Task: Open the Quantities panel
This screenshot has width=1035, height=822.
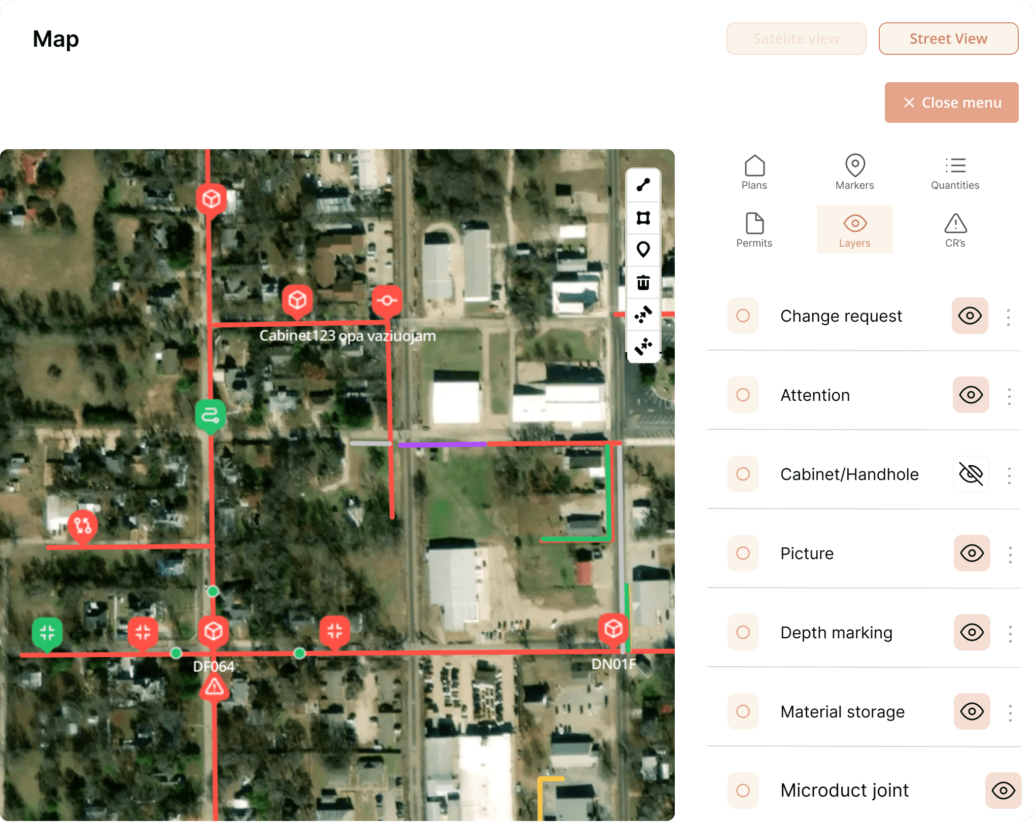Action: point(955,172)
